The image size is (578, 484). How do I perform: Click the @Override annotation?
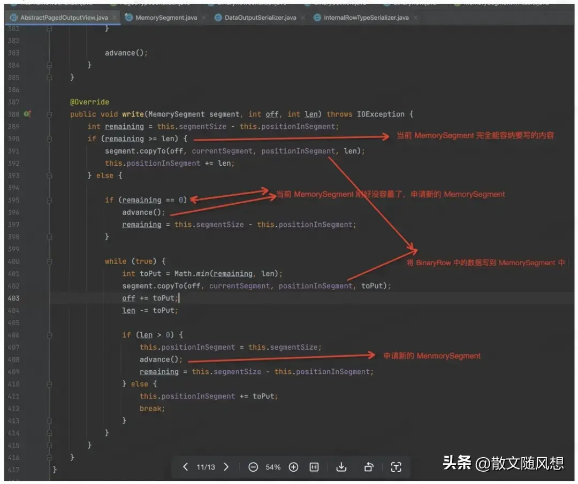point(89,102)
